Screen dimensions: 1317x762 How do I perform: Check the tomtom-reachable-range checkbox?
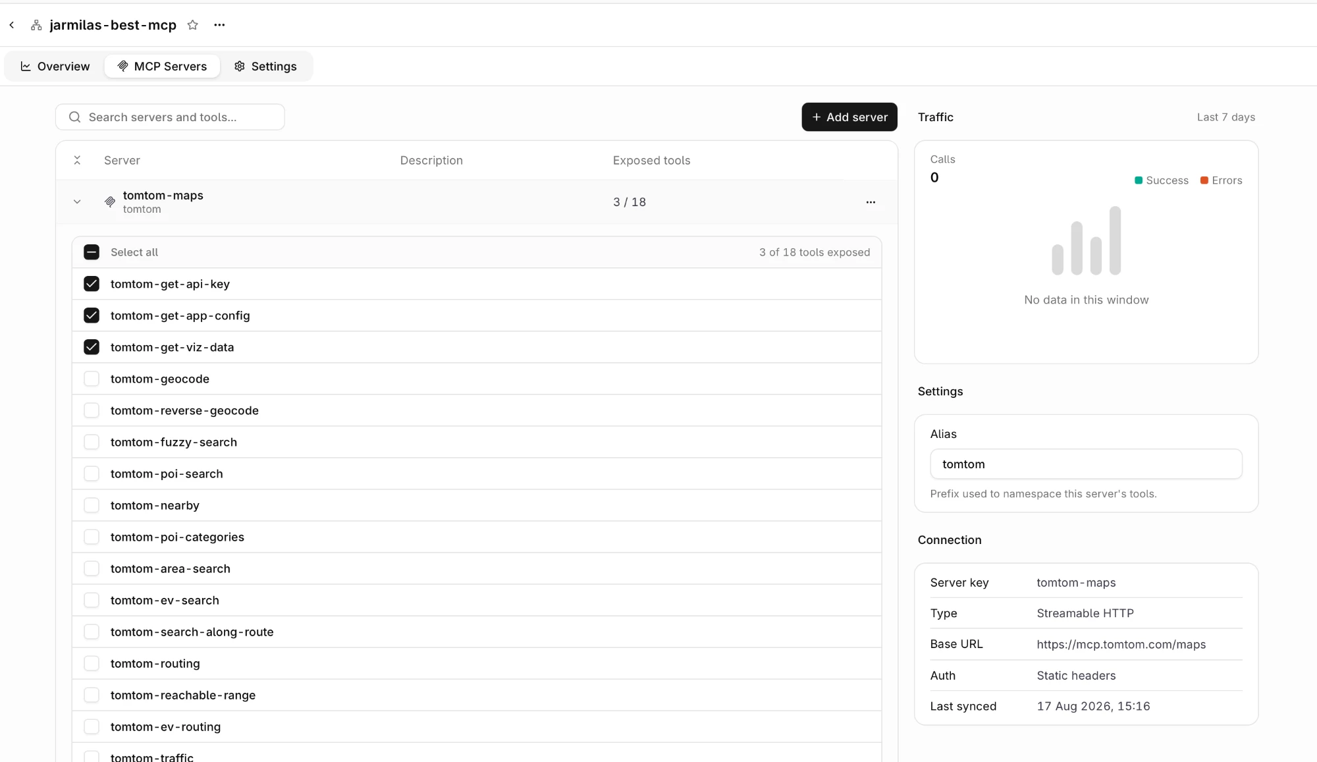click(92, 695)
